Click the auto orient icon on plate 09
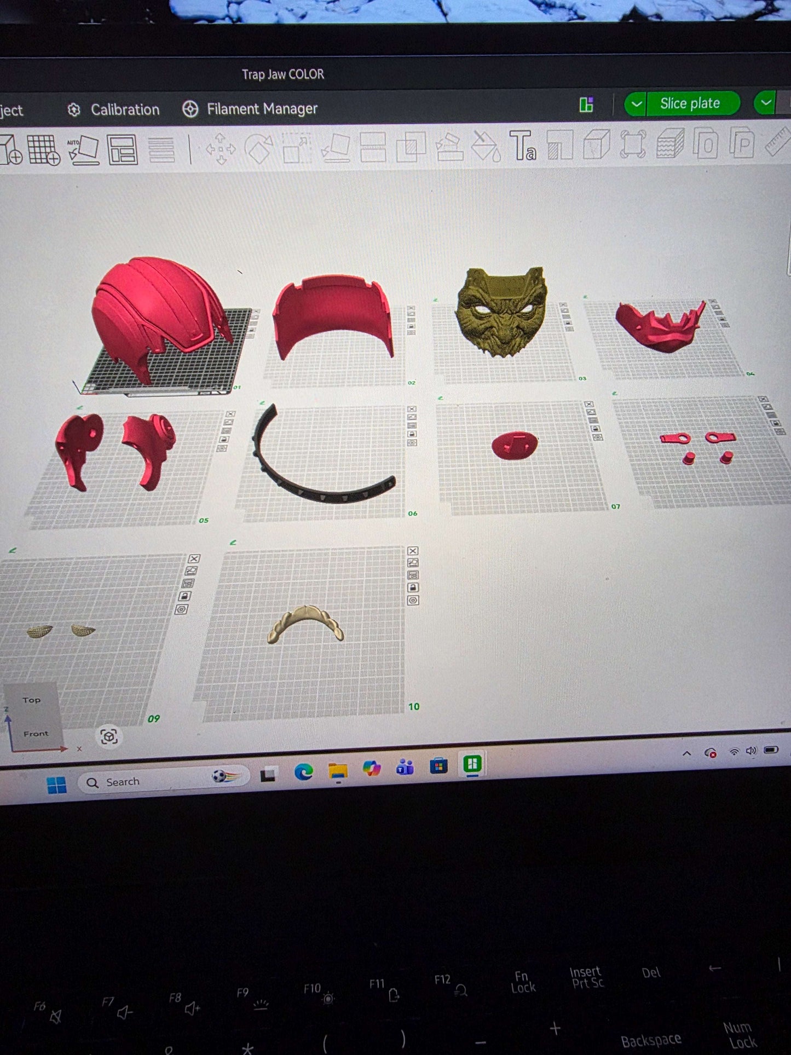The height and width of the screenshot is (1055, 791). click(191, 571)
